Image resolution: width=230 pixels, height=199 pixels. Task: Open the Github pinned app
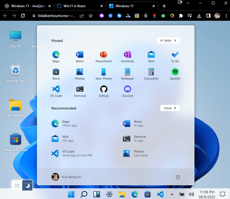point(104,91)
